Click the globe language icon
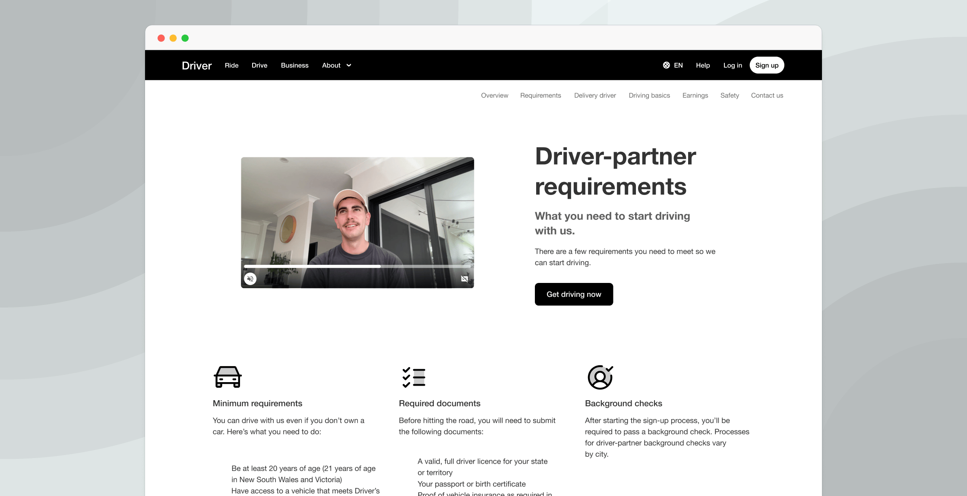The height and width of the screenshot is (496, 967). tap(667, 65)
